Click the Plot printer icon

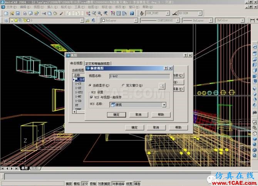pos(25,13)
